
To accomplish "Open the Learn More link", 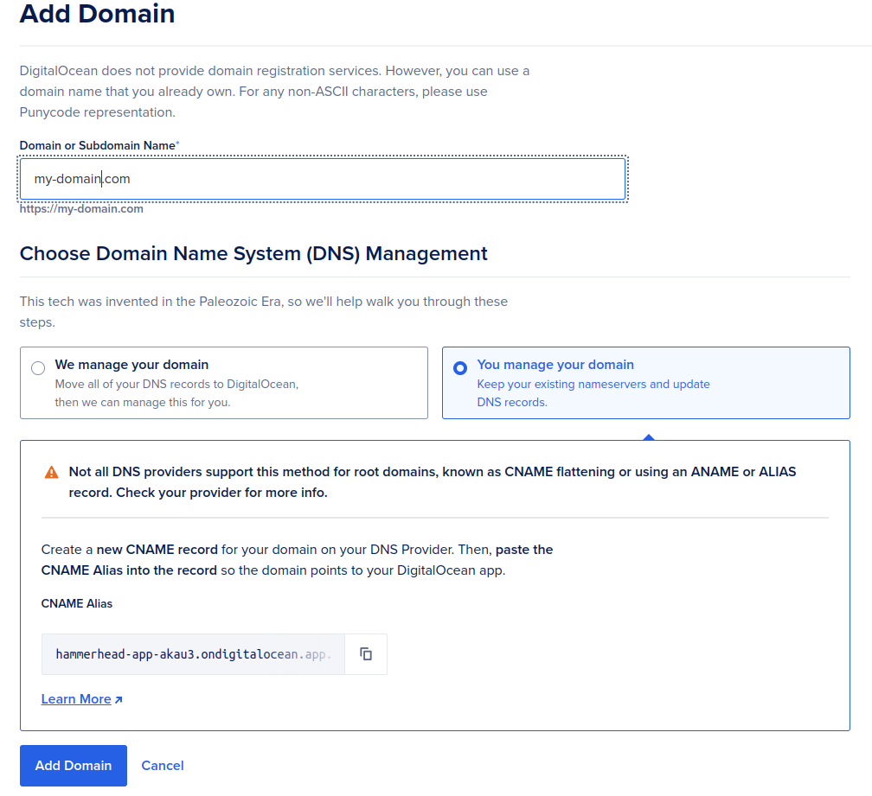I will [x=74, y=698].
